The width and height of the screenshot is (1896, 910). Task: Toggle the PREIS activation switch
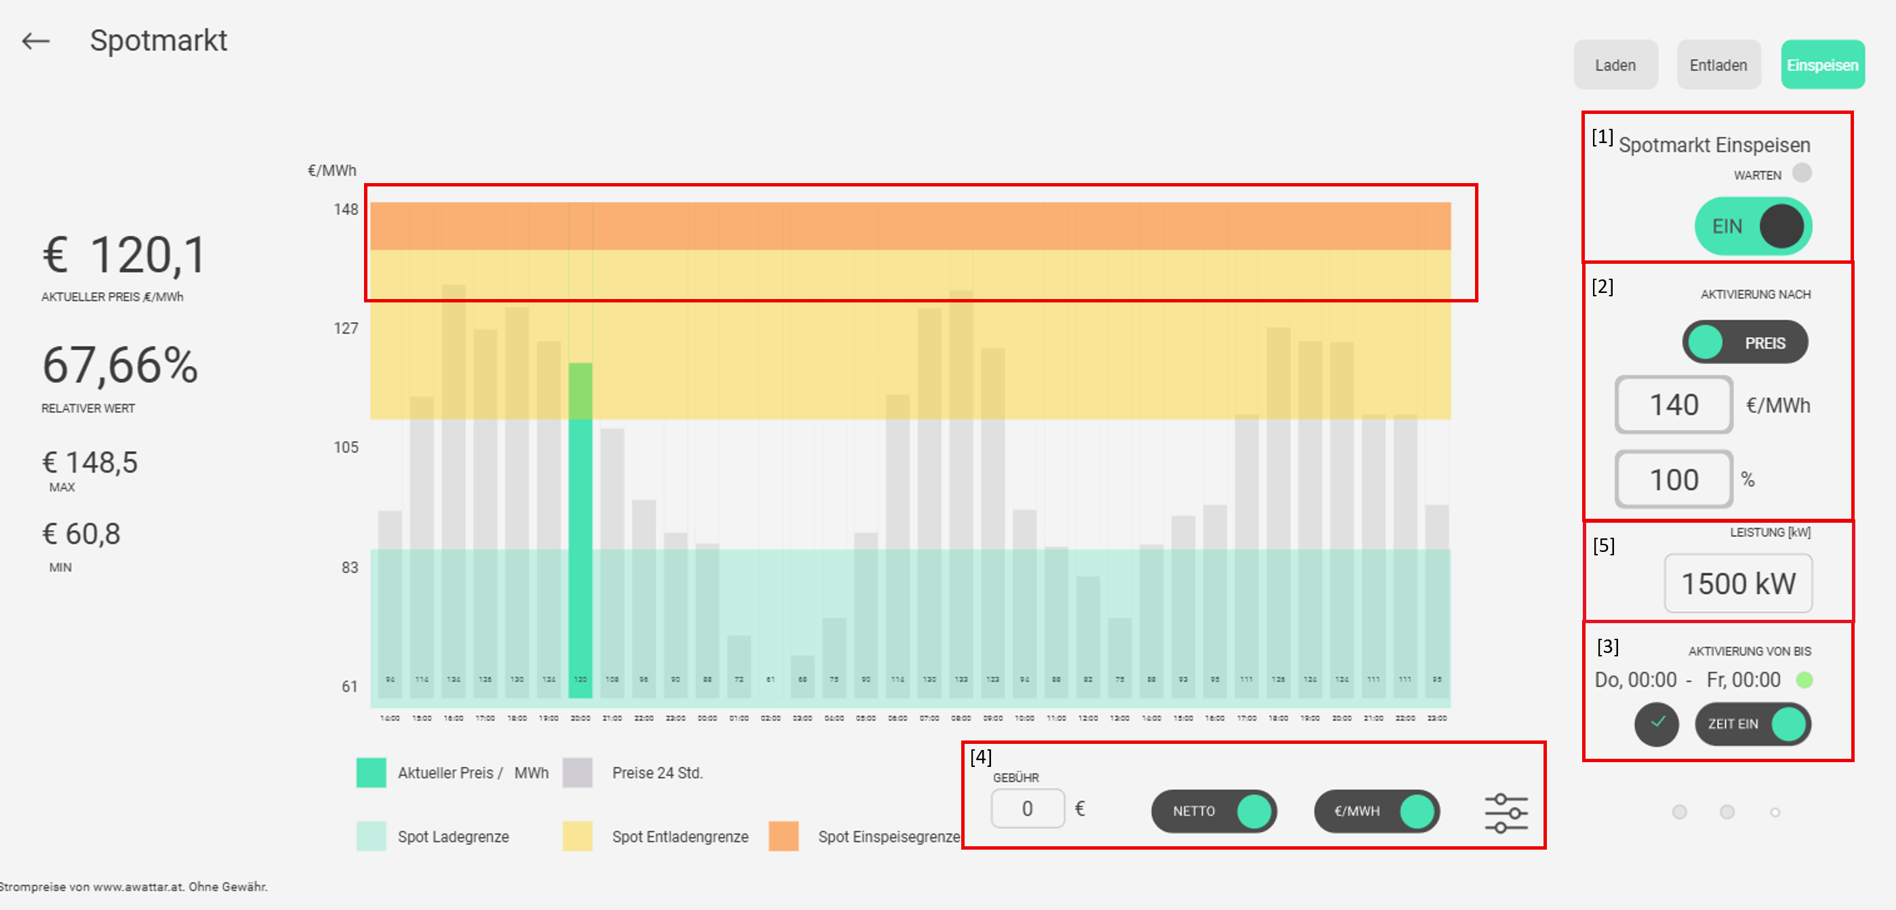tap(1744, 342)
